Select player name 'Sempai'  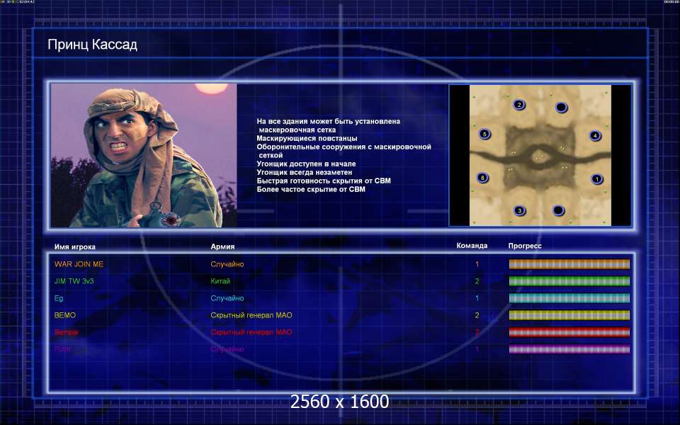click(x=67, y=332)
